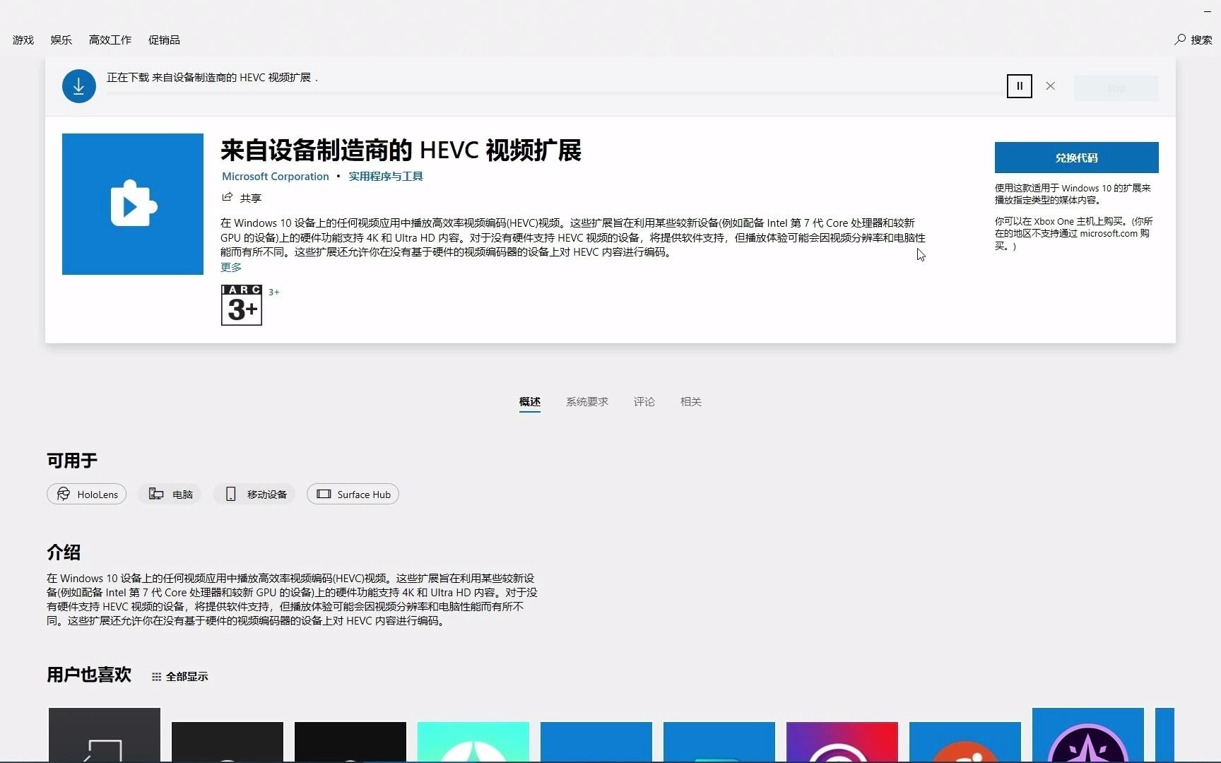
Task: Open the purple star compass app thumbnail
Action: click(x=1088, y=735)
